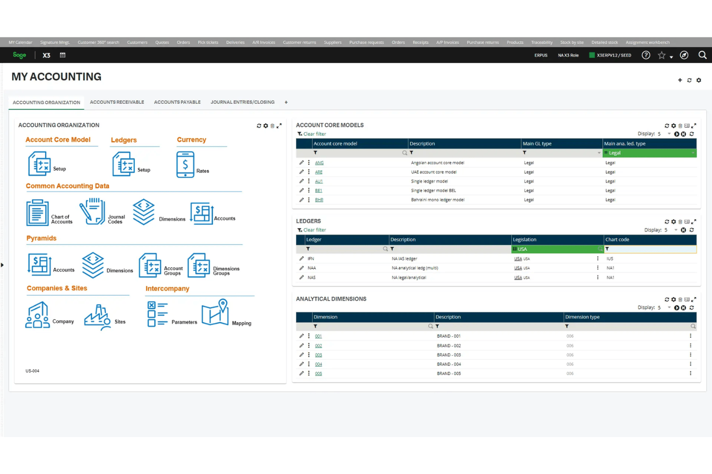Go to next page in Account Core Models
The image size is (712, 474).
click(677, 134)
